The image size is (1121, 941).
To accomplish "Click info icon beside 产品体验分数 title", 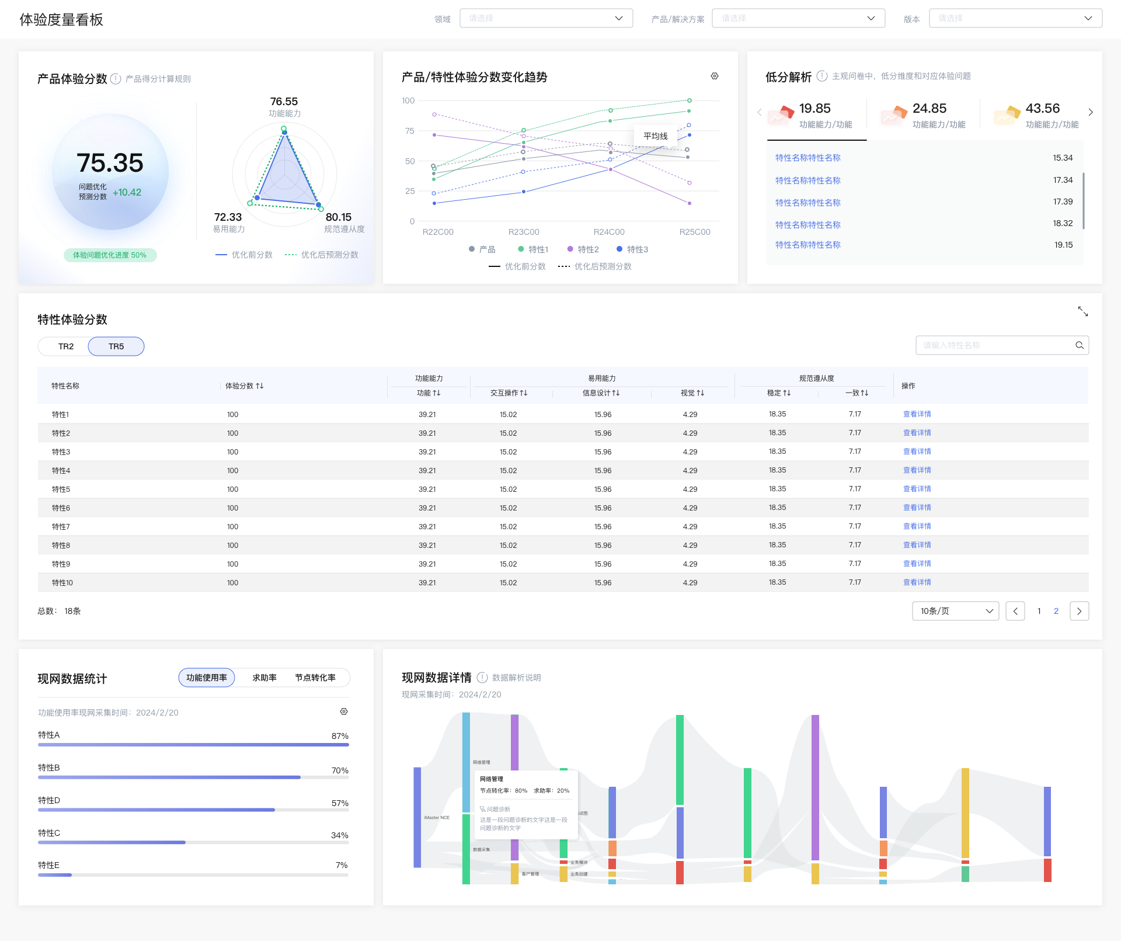I will pyautogui.click(x=116, y=79).
